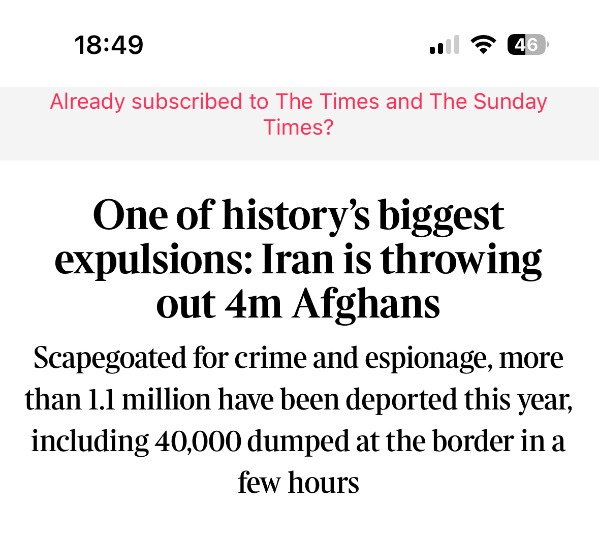Tap the 18:49 clock in status bar
This screenshot has width=599, height=538.
[x=109, y=45]
